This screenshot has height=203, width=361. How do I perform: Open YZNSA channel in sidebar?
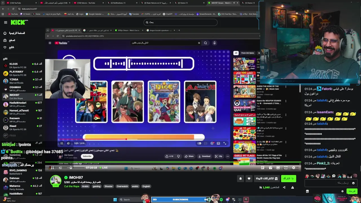coord(22,81)
